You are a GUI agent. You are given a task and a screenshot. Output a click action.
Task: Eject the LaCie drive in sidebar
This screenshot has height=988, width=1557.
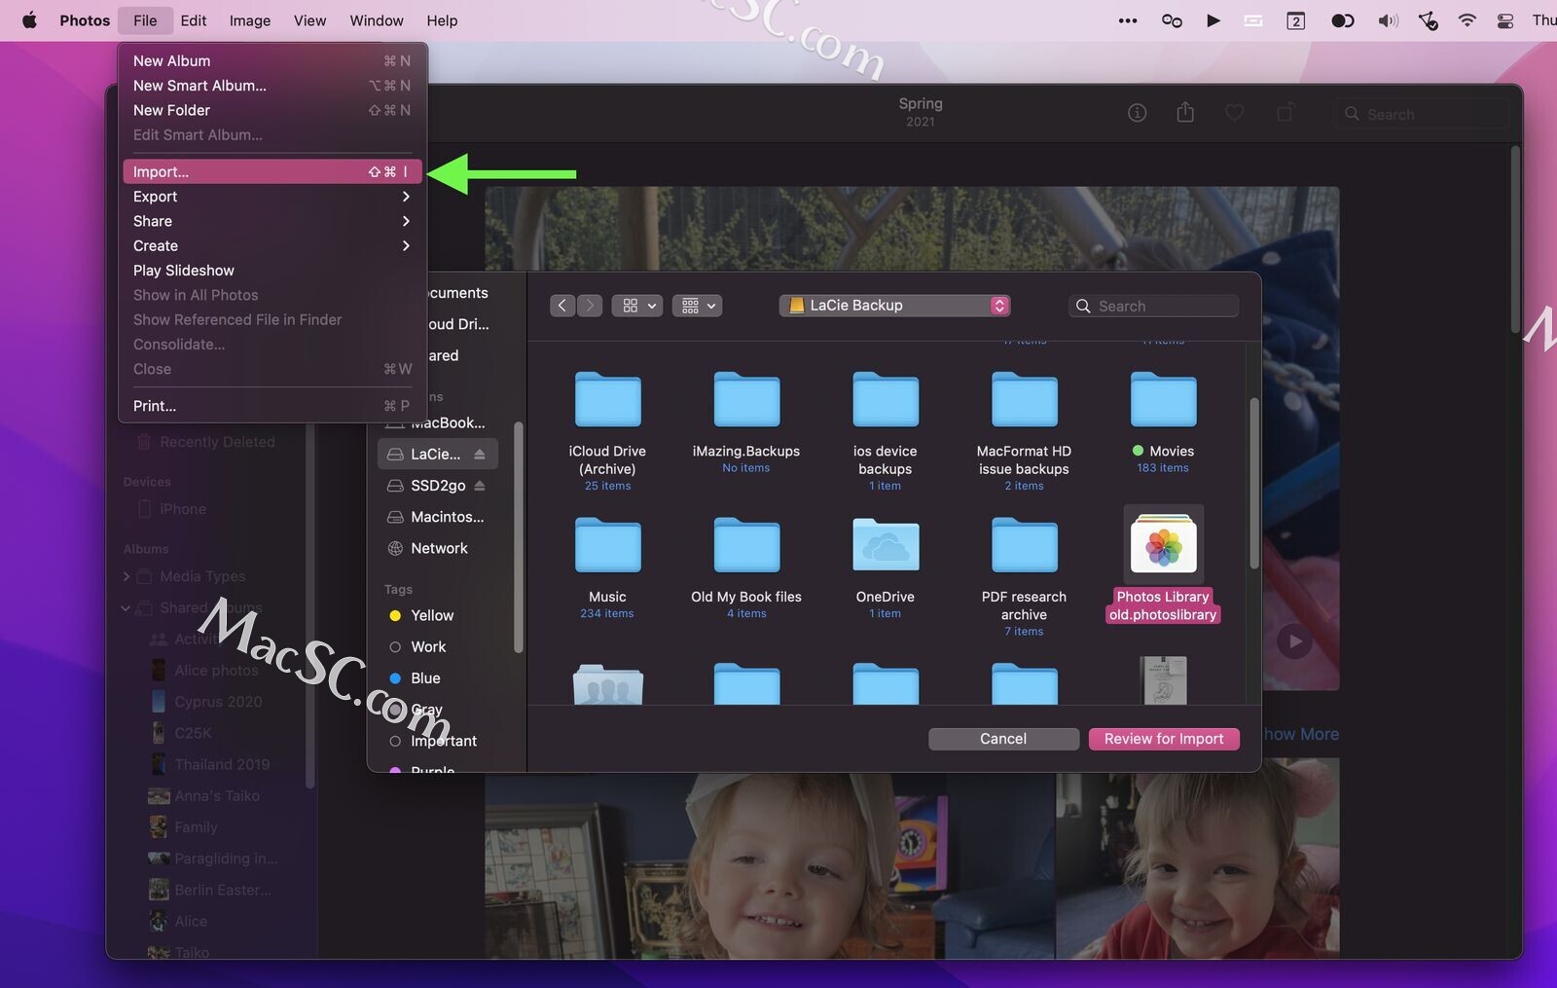tap(480, 455)
